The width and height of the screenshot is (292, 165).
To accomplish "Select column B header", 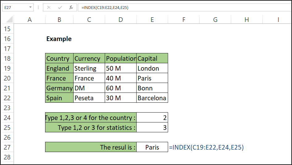I will pyautogui.click(x=59, y=19).
